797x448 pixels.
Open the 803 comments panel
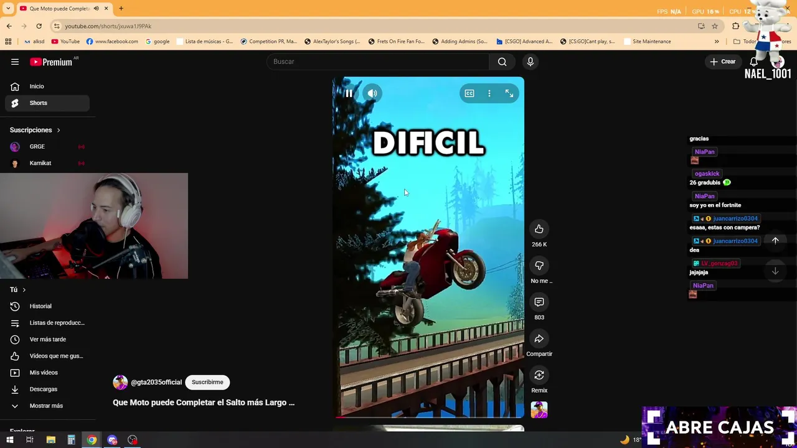(x=539, y=302)
